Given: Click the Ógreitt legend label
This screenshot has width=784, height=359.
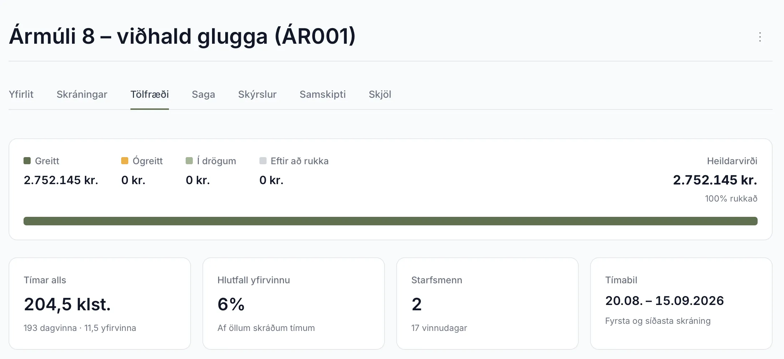Looking at the screenshot, I should click(x=148, y=161).
